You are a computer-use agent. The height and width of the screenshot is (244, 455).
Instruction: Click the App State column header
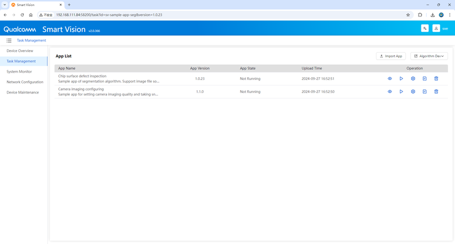pyautogui.click(x=247, y=68)
